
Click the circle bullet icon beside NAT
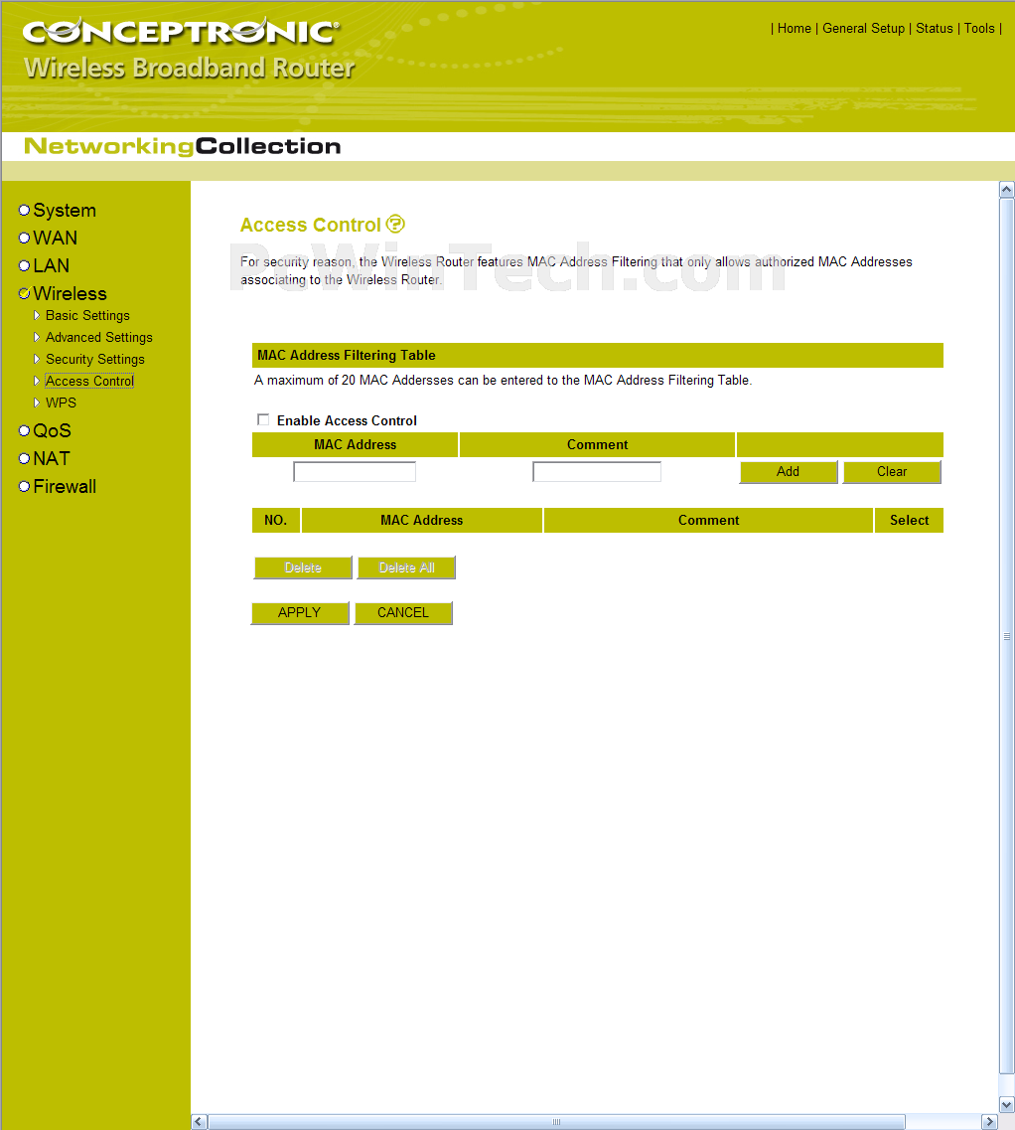pos(25,458)
